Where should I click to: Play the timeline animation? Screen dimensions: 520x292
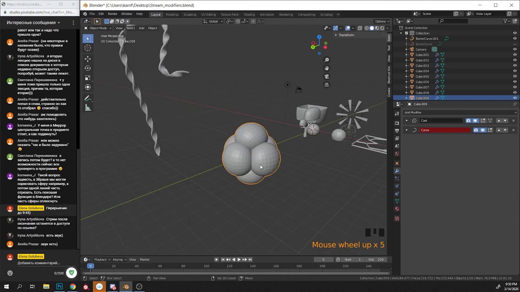pyautogui.click(x=239, y=260)
